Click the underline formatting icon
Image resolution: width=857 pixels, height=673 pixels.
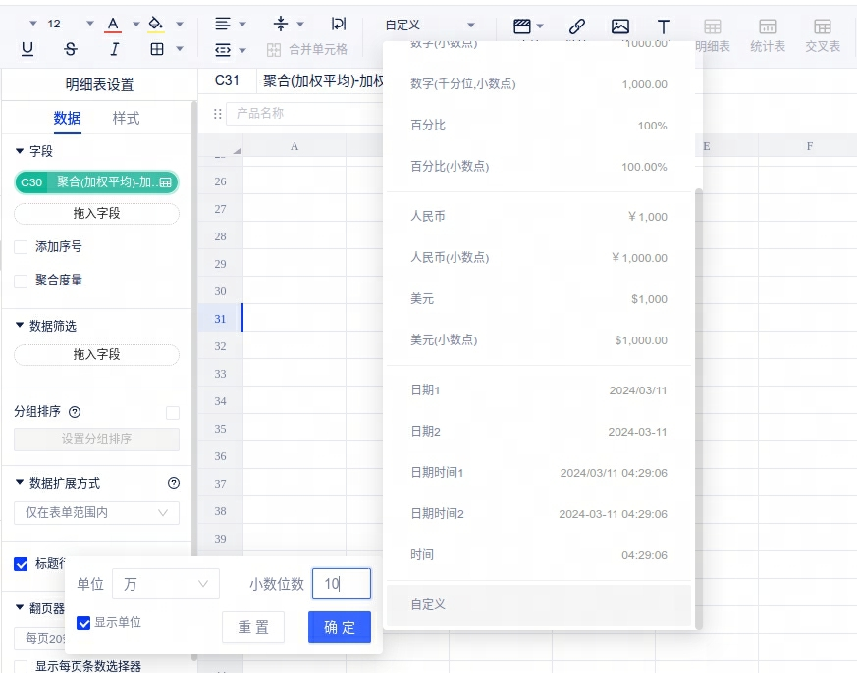[x=27, y=49]
